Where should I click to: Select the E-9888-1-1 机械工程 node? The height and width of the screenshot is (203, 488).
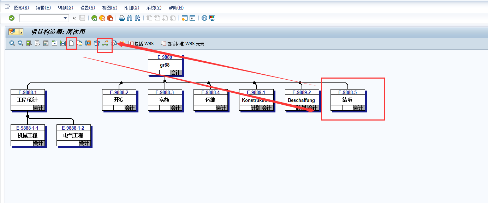[x=28, y=135]
